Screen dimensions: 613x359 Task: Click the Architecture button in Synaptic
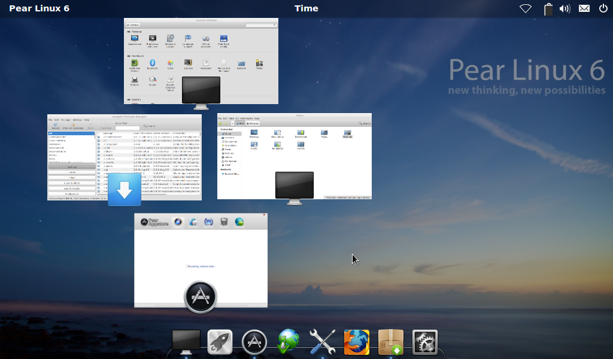click(72, 194)
